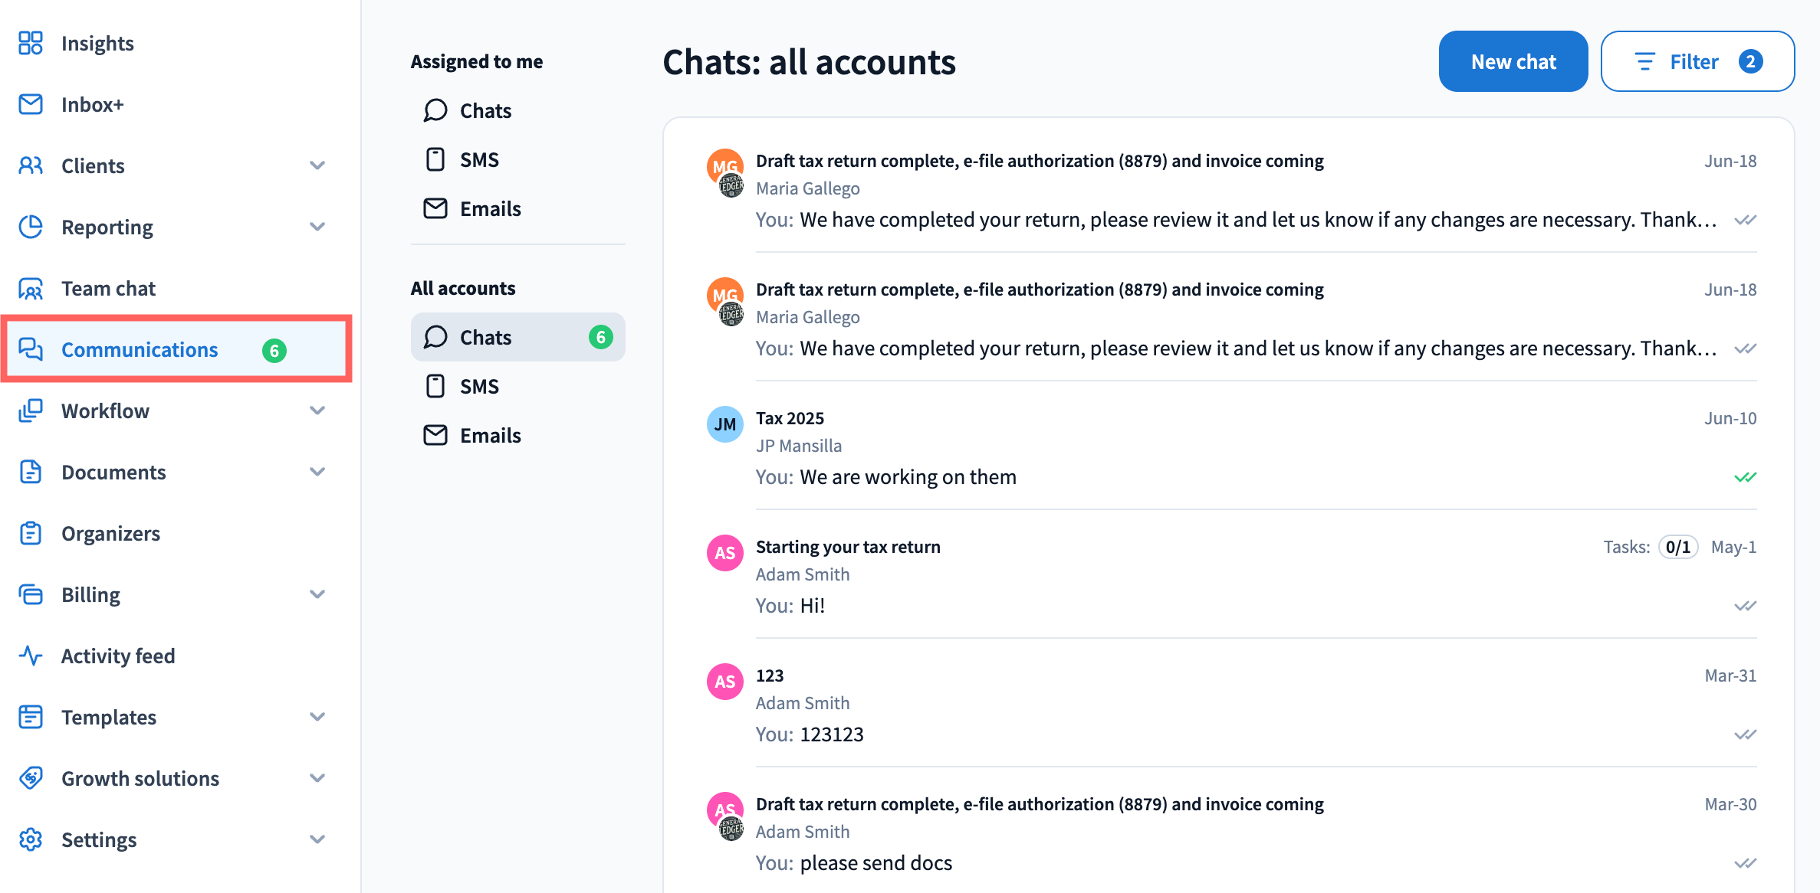Click the 0/1 tasks badge on Starting your tax return
Viewport: 1820px width, 893px height.
pyautogui.click(x=1678, y=547)
